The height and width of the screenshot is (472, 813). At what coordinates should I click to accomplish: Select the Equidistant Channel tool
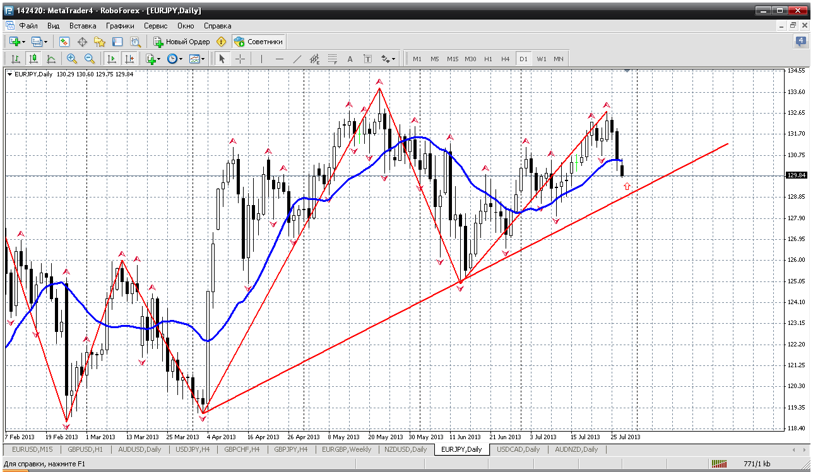315,59
